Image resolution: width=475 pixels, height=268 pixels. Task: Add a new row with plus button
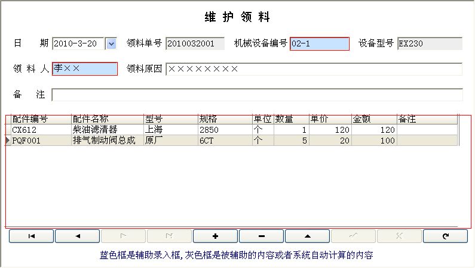[x=215, y=236]
